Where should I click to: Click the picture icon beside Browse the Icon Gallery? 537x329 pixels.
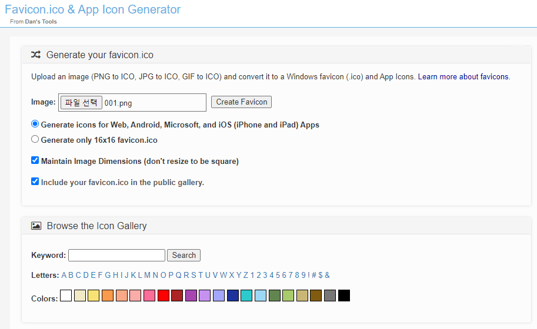(36, 226)
